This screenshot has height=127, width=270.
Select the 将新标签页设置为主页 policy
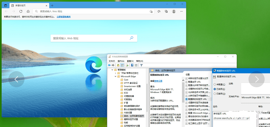(x=197, y=78)
